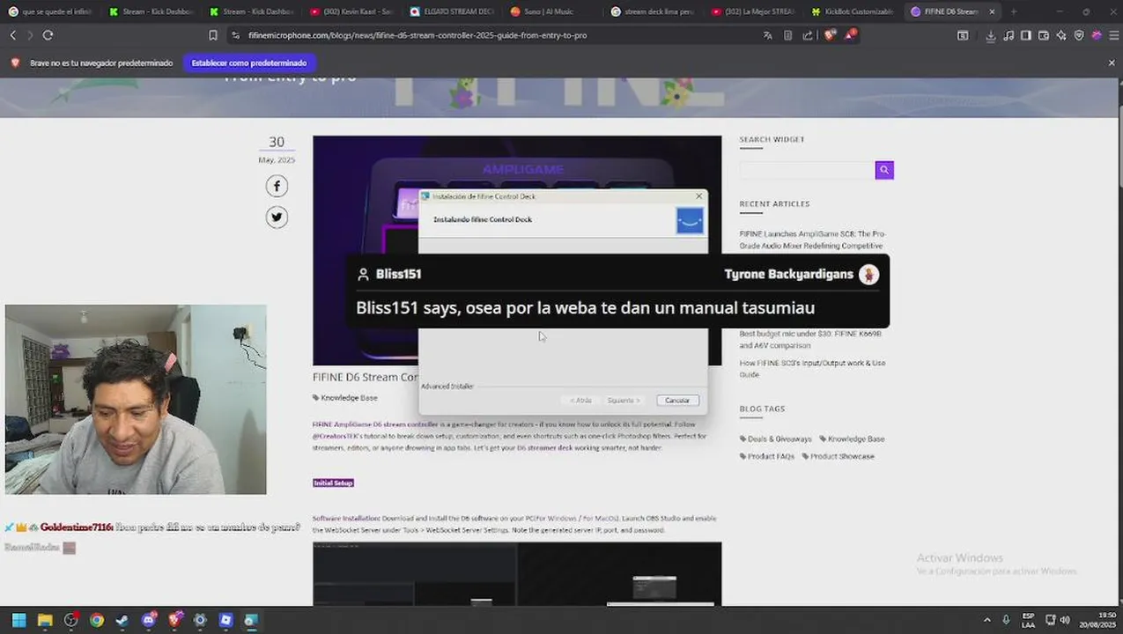The height and width of the screenshot is (634, 1123).
Task: Go back with the browser back arrow
Action: coord(12,35)
